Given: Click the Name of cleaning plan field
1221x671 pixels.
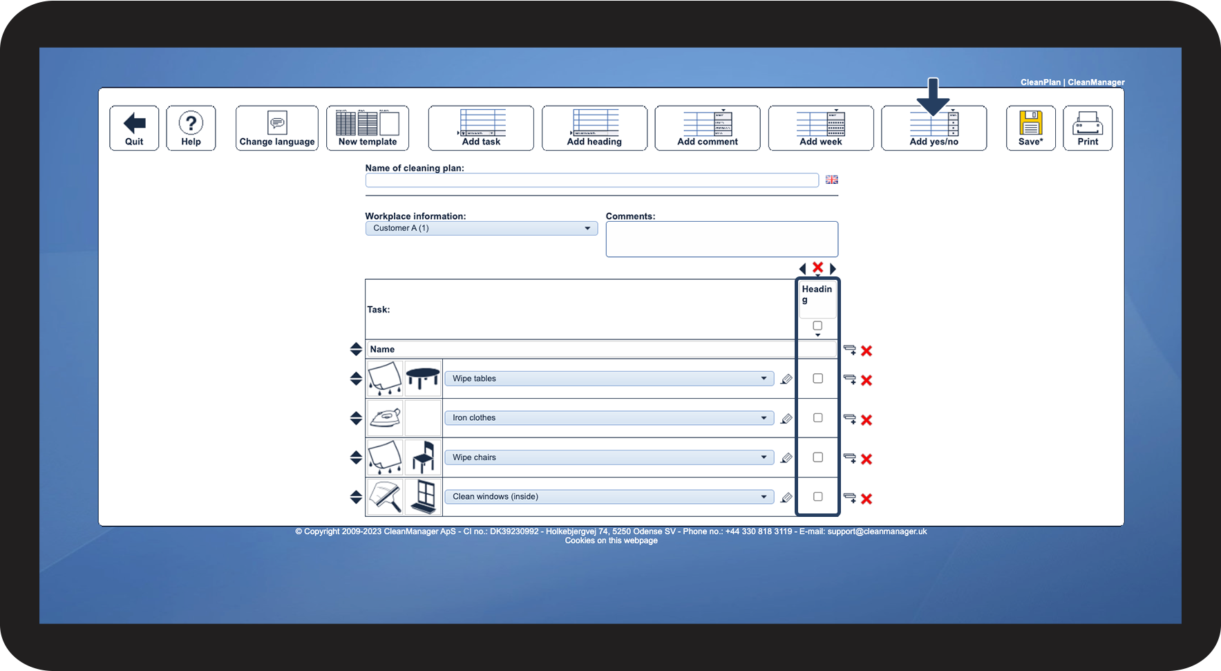Looking at the screenshot, I should [592, 180].
